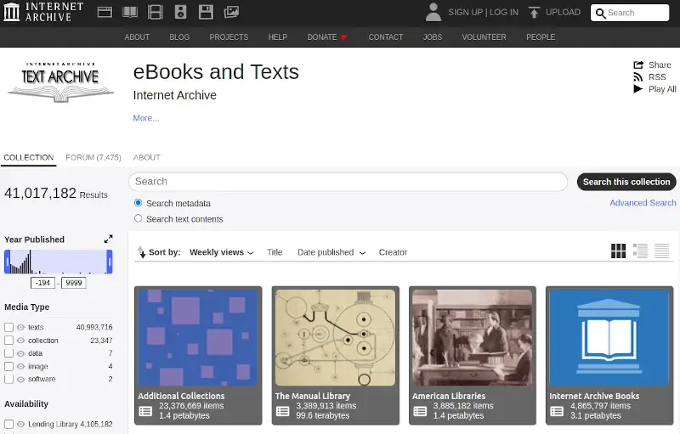
Task: Click the user avatar icon
Action: 433,12
